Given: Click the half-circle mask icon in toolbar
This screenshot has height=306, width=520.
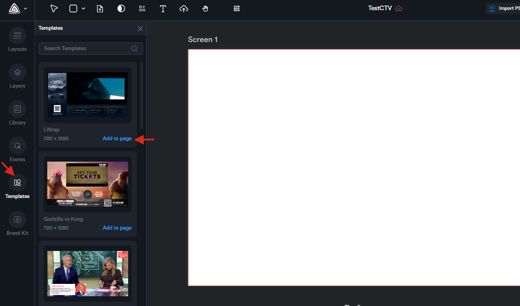Looking at the screenshot, I should 121,8.
